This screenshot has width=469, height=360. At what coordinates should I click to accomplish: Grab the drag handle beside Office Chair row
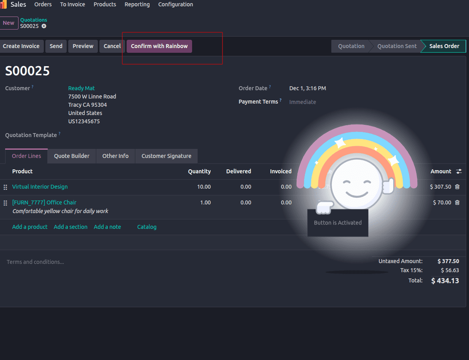[x=5, y=203]
